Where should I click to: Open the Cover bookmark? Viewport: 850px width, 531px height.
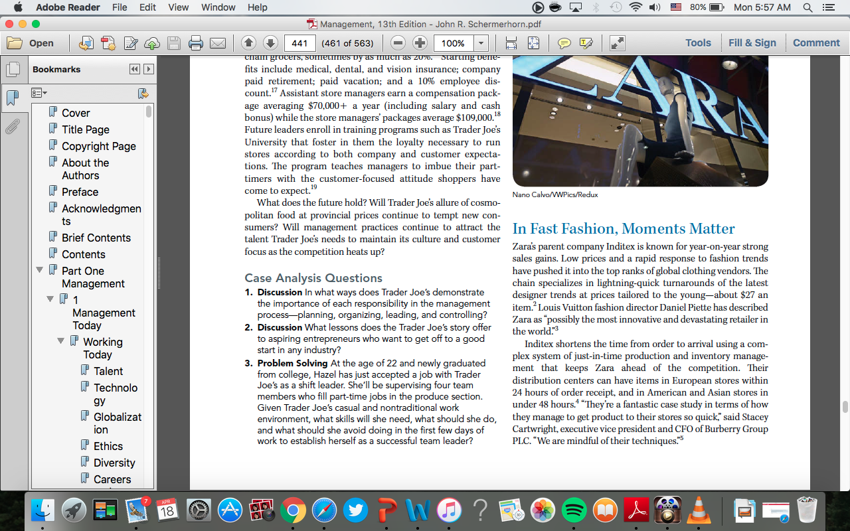[76, 113]
